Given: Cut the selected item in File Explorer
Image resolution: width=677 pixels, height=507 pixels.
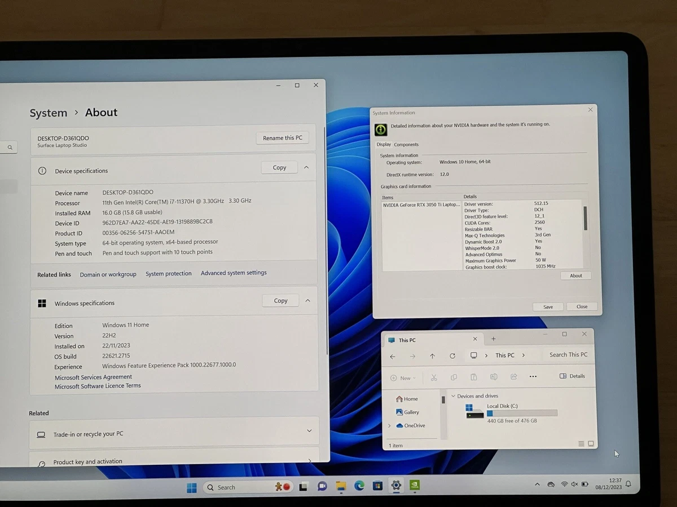Looking at the screenshot, I should point(434,377).
